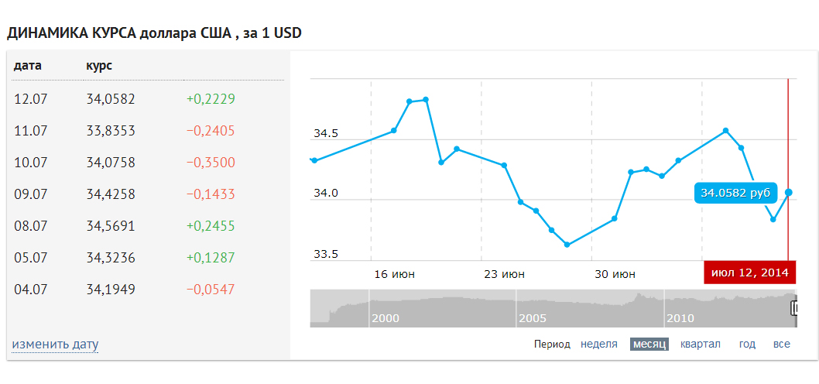This screenshot has width=819, height=384.
Task: Click the 'курс' column header
Action: point(99,67)
